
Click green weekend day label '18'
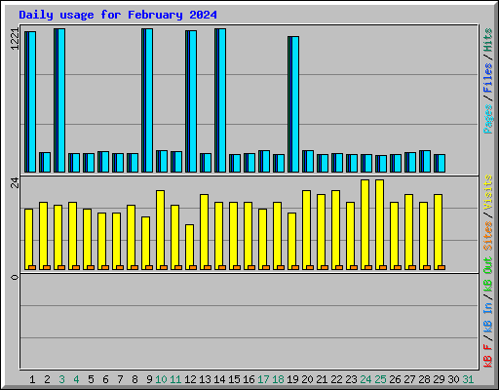278,379
